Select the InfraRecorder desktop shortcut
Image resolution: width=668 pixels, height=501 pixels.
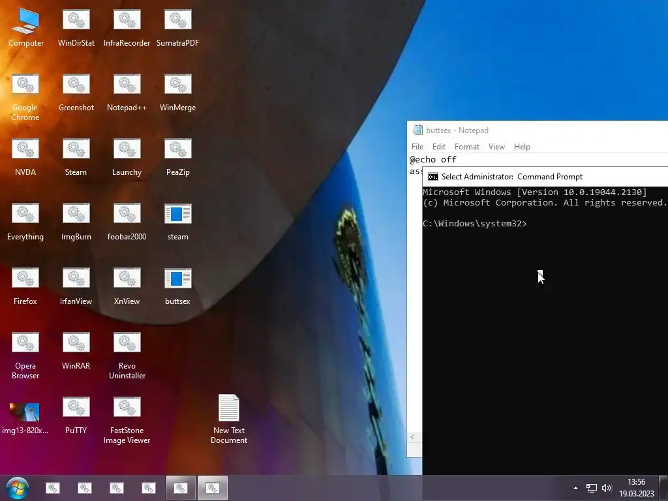(x=127, y=27)
